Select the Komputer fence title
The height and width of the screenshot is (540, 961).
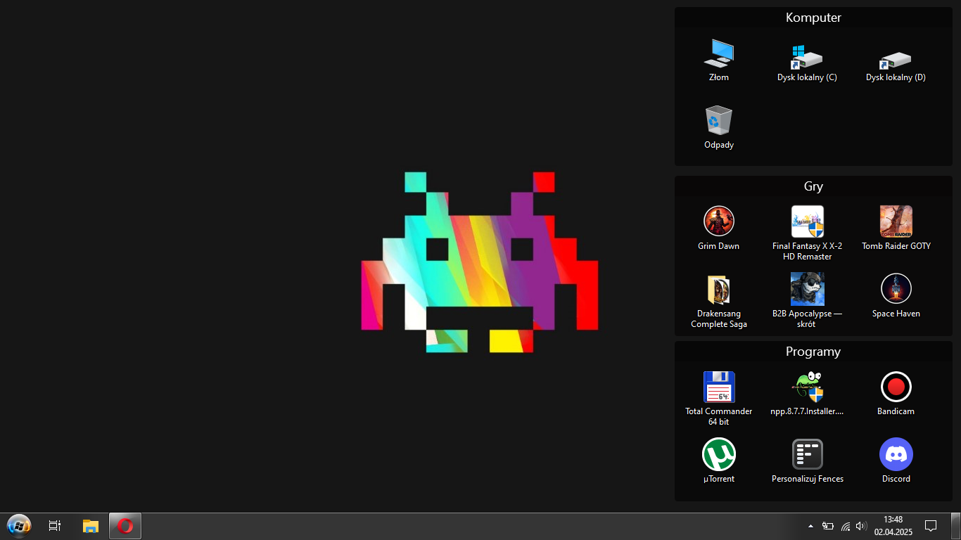click(813, 18)
